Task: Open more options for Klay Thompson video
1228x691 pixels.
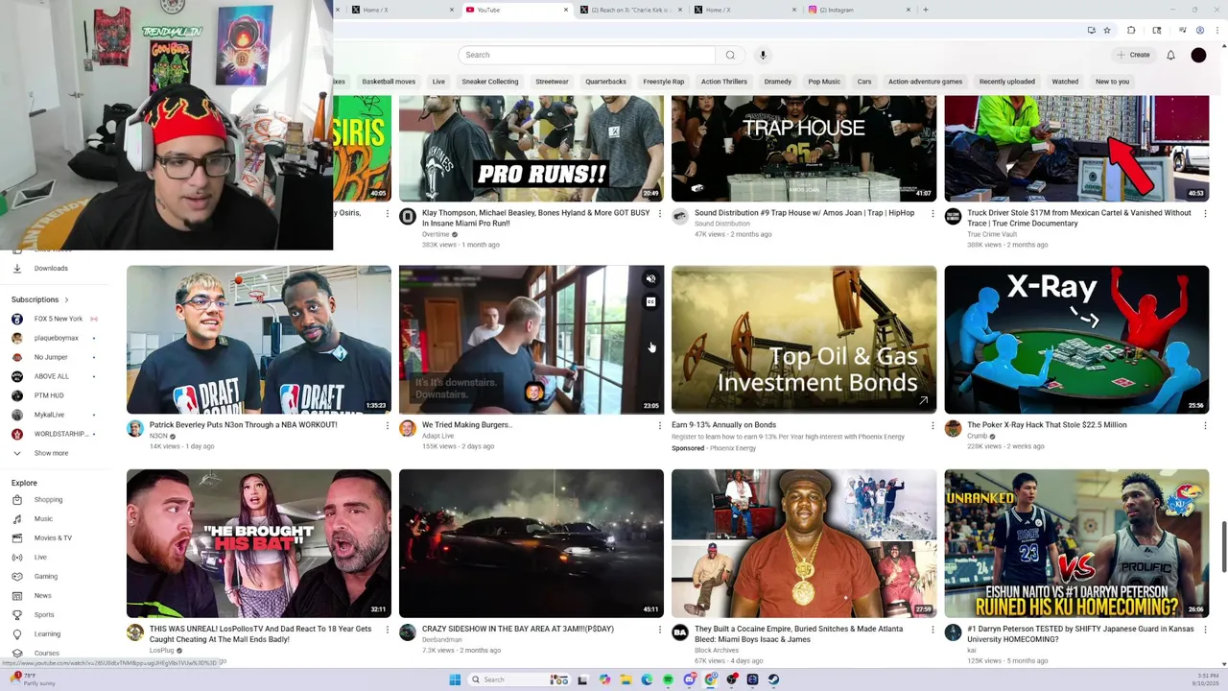Action: pyautogui.click(x=660, y=213)
